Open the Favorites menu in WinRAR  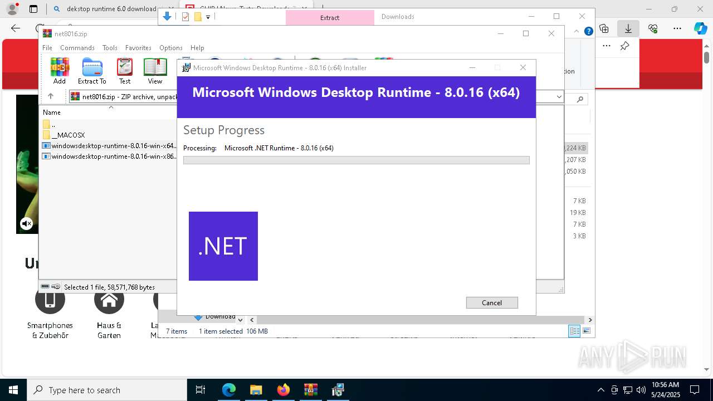[x=138, y=48]
